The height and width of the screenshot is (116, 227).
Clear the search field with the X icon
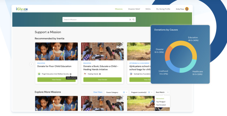(x=130, y=19)
